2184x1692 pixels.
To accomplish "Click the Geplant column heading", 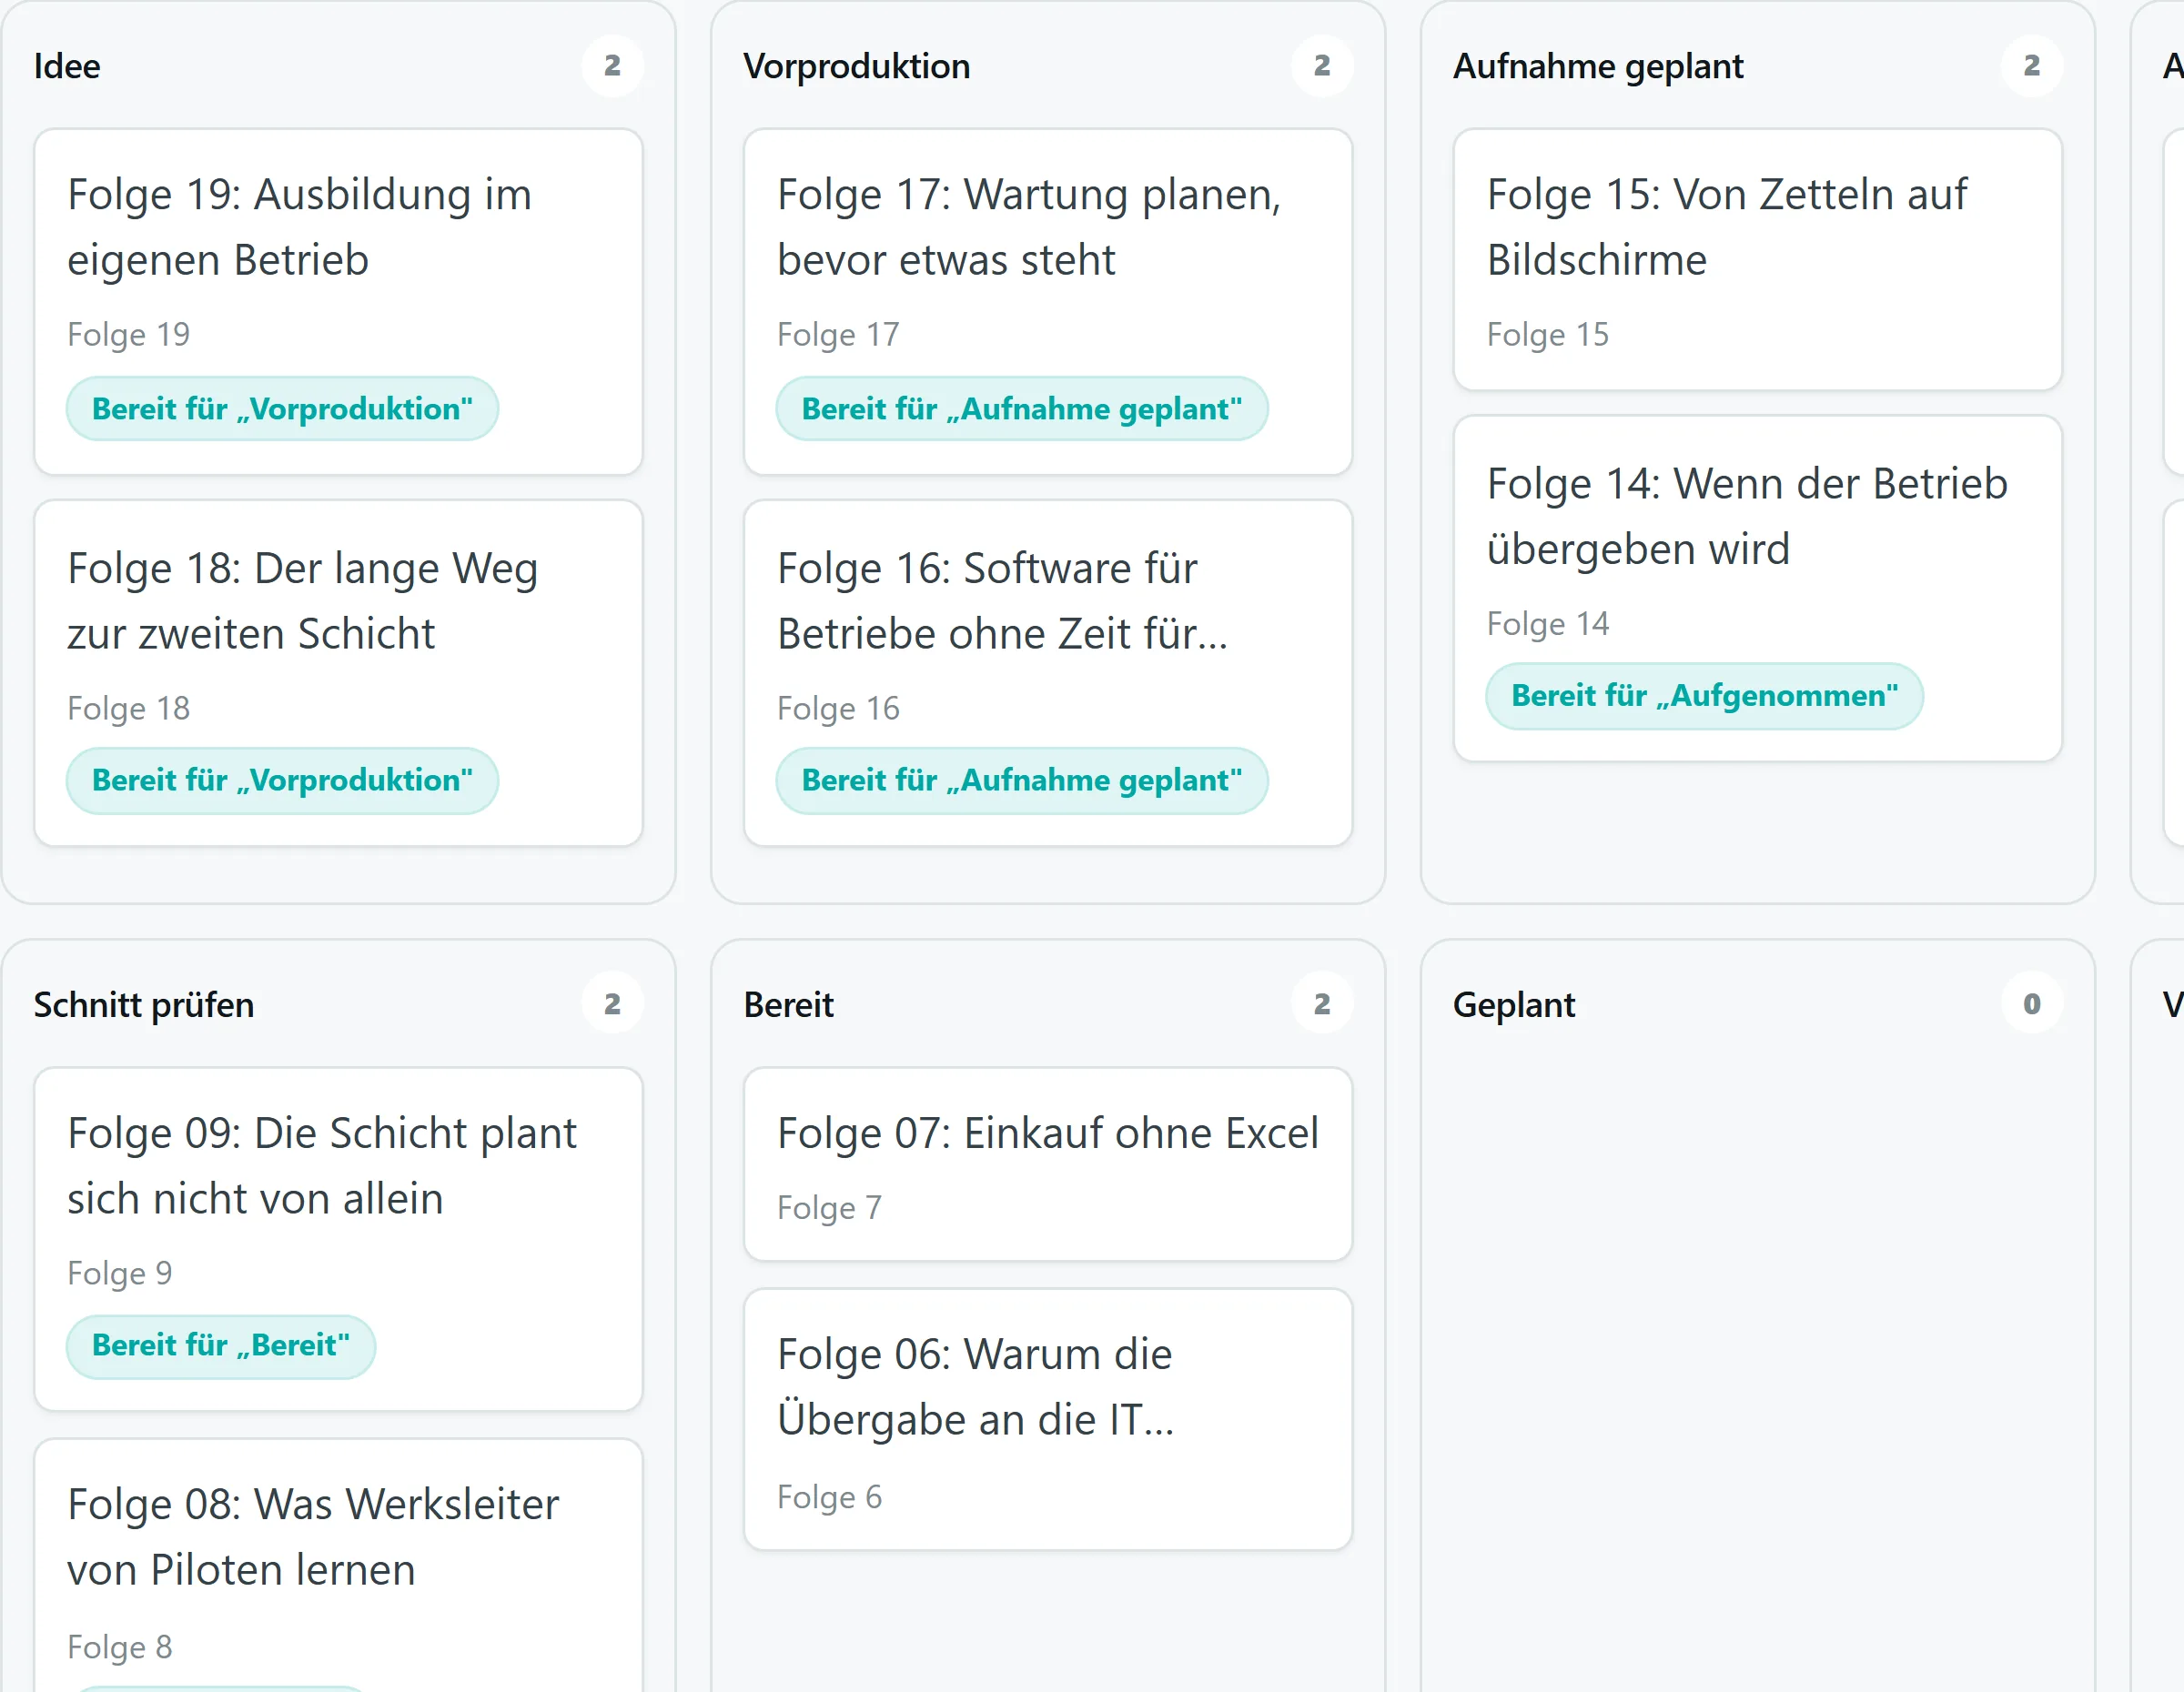I will [x=1514, y=1004].
